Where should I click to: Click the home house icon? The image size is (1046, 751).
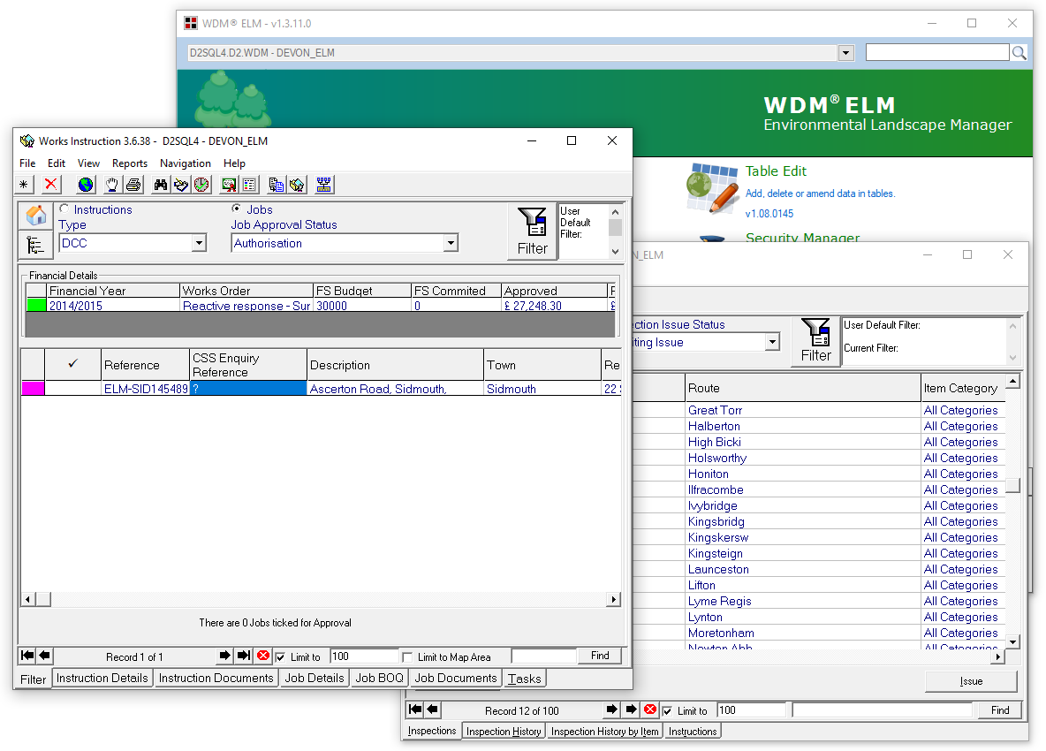(36, 216)
